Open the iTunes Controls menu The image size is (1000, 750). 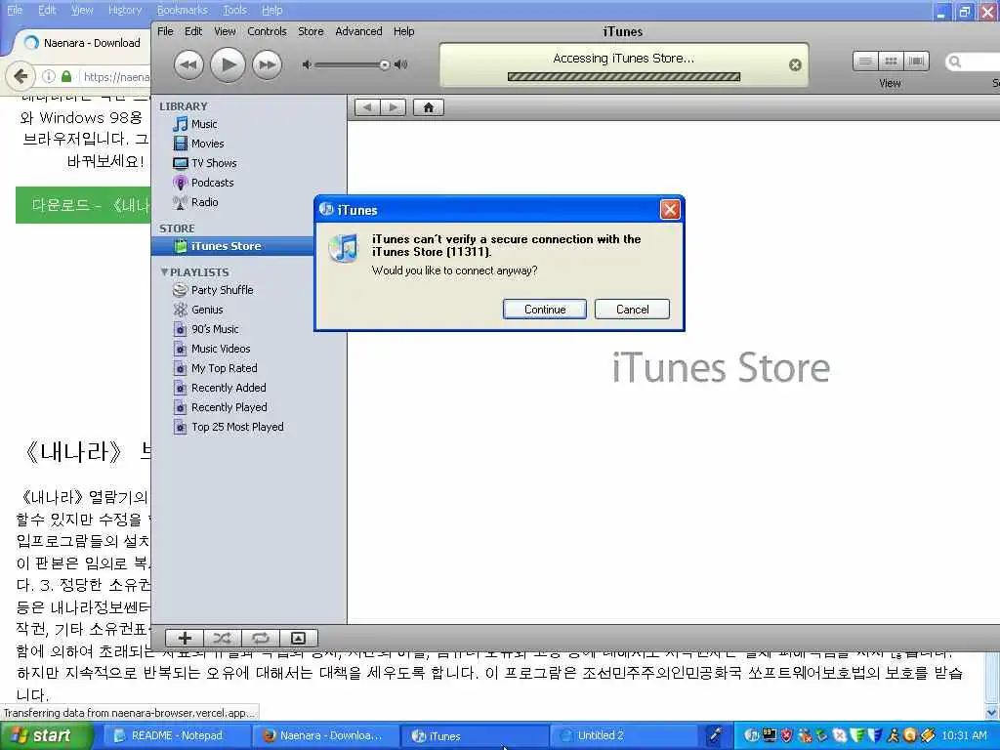point(267,31)
